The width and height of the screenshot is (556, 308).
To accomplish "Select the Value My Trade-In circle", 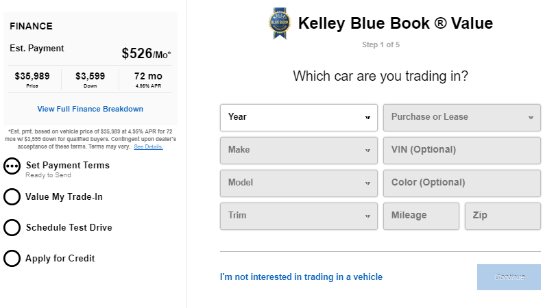I will (12, 197).
